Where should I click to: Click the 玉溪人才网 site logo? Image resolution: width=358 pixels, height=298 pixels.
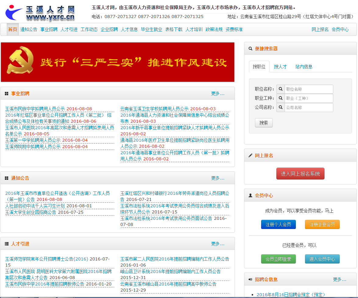coord(41,13)
